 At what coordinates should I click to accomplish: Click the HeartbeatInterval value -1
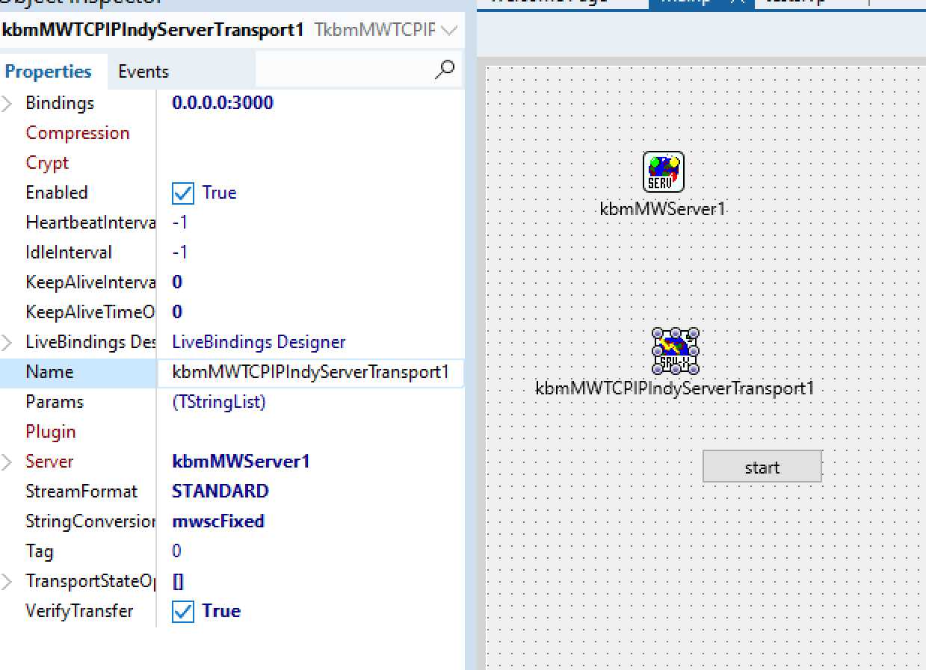pos(179,223)
